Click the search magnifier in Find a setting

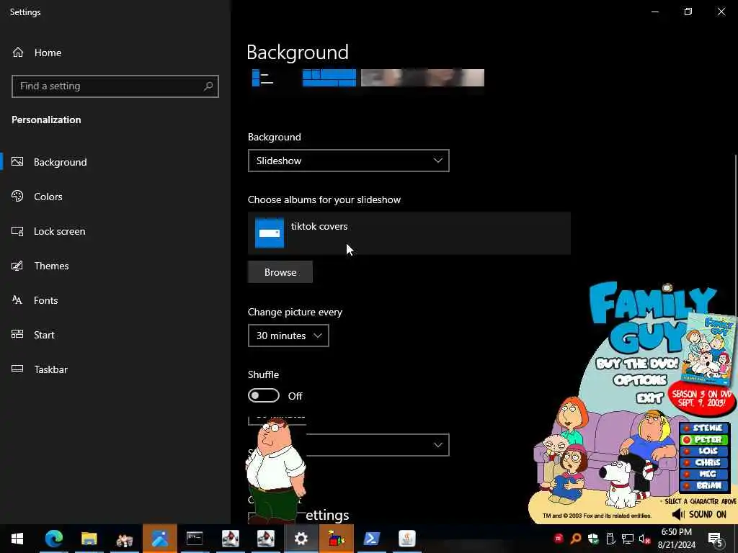pyautogui.click(x=208, y=86)
